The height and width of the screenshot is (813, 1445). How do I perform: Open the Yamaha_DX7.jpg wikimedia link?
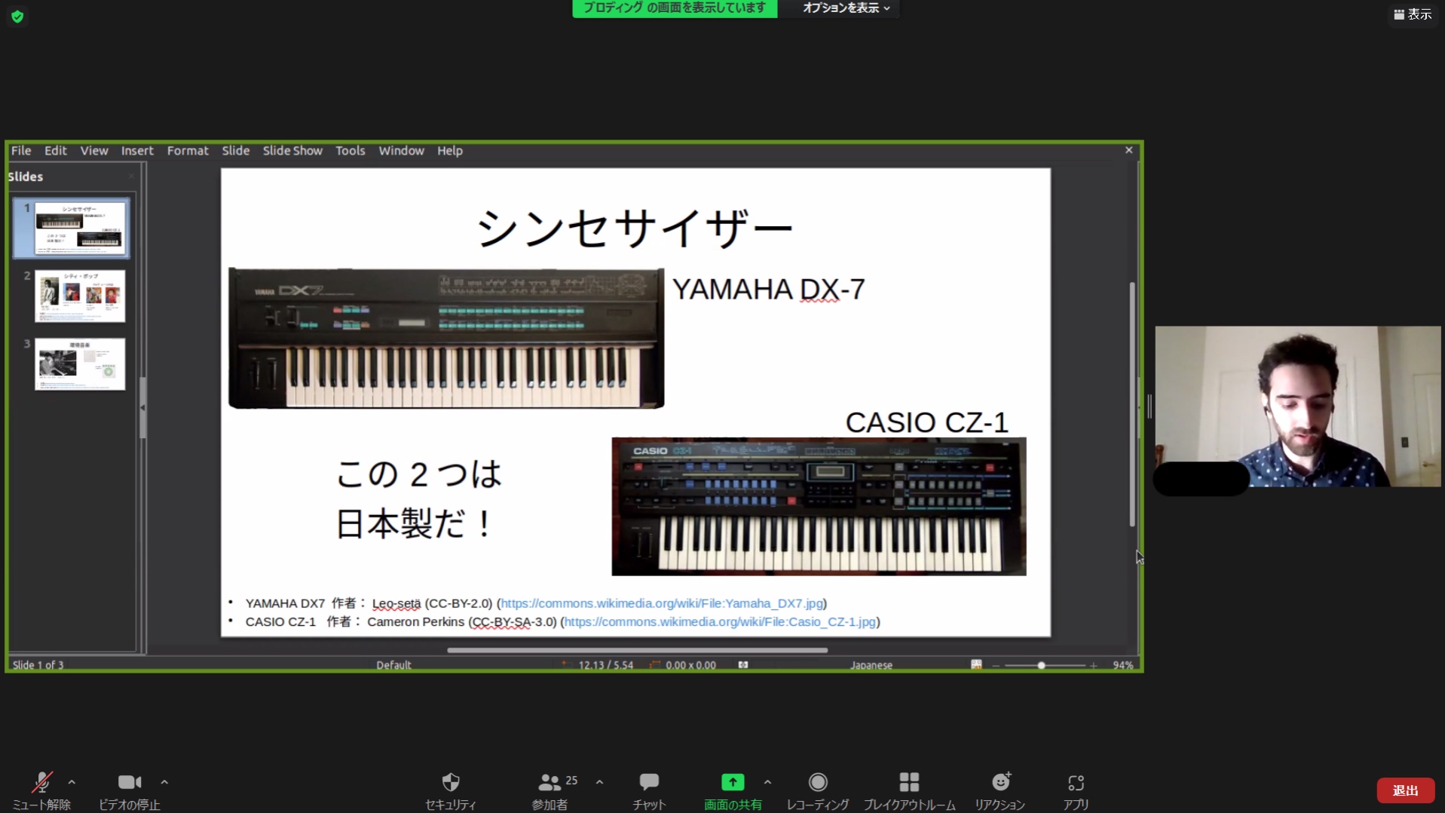pyautogui.click(x=662, y=603)
